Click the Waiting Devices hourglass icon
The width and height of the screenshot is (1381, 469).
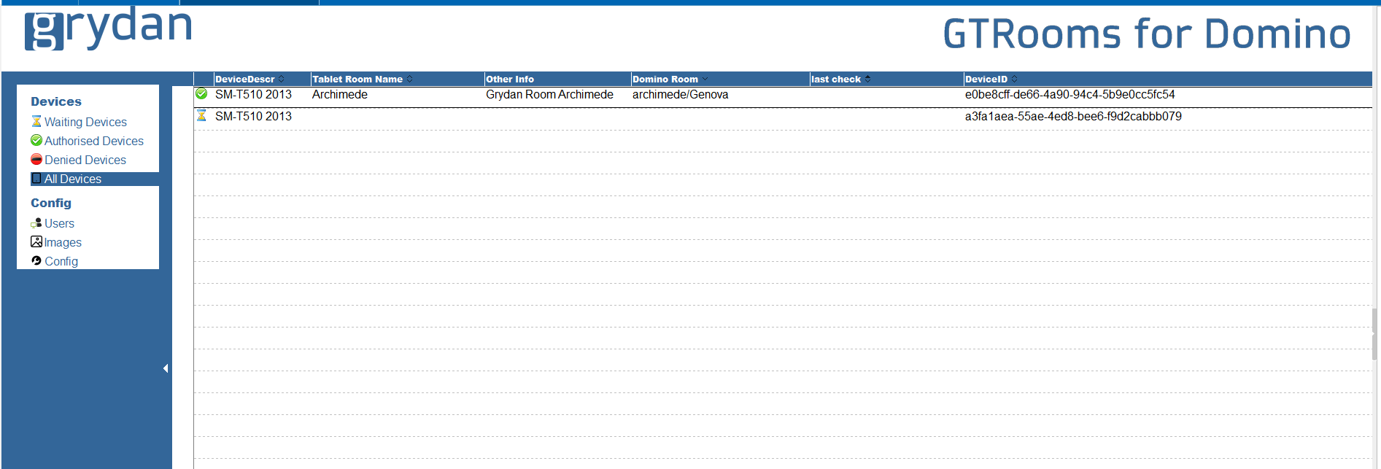36,122
